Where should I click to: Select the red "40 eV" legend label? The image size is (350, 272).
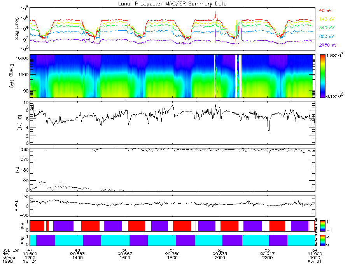point(325,10)
